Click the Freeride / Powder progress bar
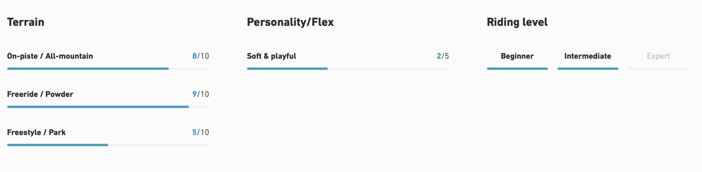Viewport: 702px width, 172px height. click(x=108, y=107)
